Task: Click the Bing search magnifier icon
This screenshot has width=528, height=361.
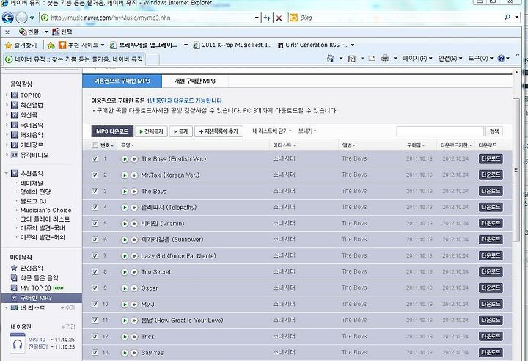Action: [x=507, y=17]
